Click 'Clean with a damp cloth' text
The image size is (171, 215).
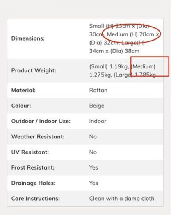coord(123,199)
